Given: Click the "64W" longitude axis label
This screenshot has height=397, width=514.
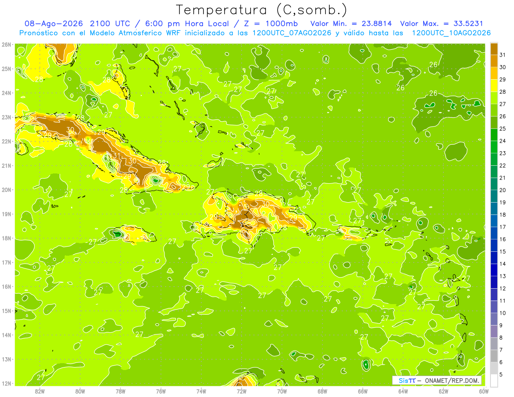Looking at the screenshot, I should tap(403, 391).
